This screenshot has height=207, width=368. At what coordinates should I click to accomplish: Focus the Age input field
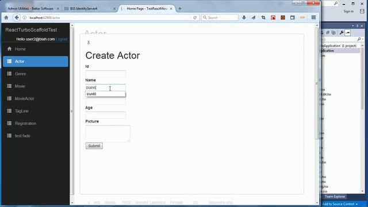click(105, 115)
